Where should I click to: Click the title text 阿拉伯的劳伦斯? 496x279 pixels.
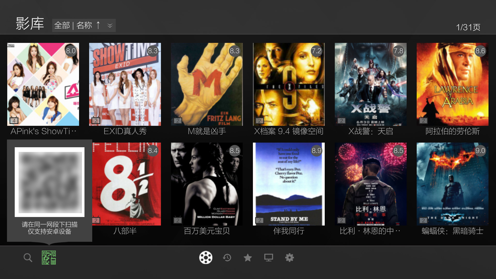(453, 131)
